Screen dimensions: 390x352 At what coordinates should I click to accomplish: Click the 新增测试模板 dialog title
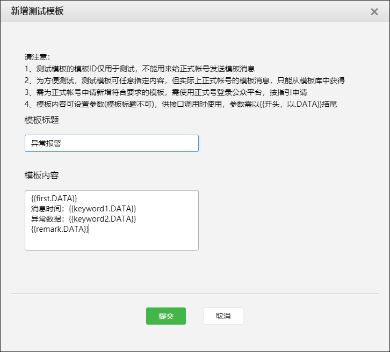[x=37, y=11]
